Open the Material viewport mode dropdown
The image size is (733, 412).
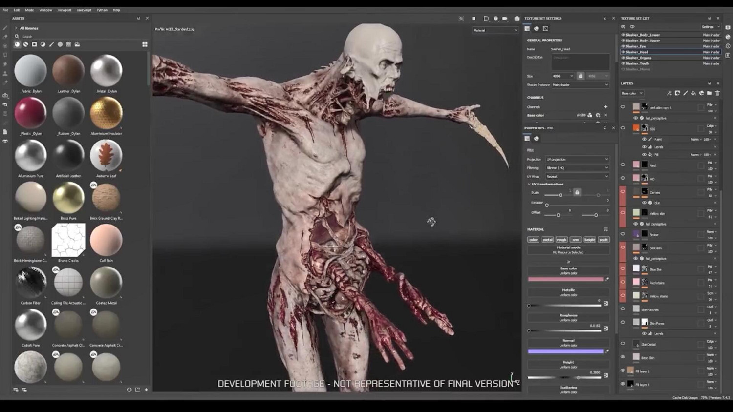495,30
